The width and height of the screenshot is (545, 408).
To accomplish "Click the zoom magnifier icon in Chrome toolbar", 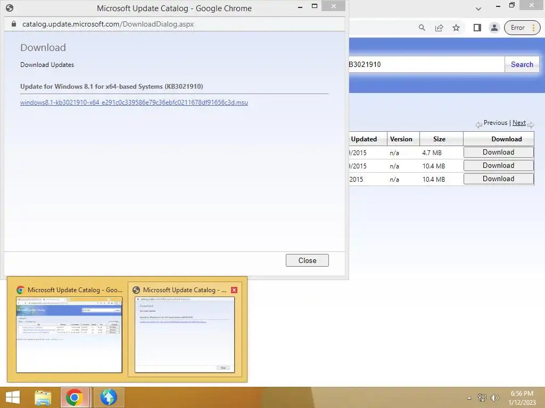I will (x=422, y=28).
